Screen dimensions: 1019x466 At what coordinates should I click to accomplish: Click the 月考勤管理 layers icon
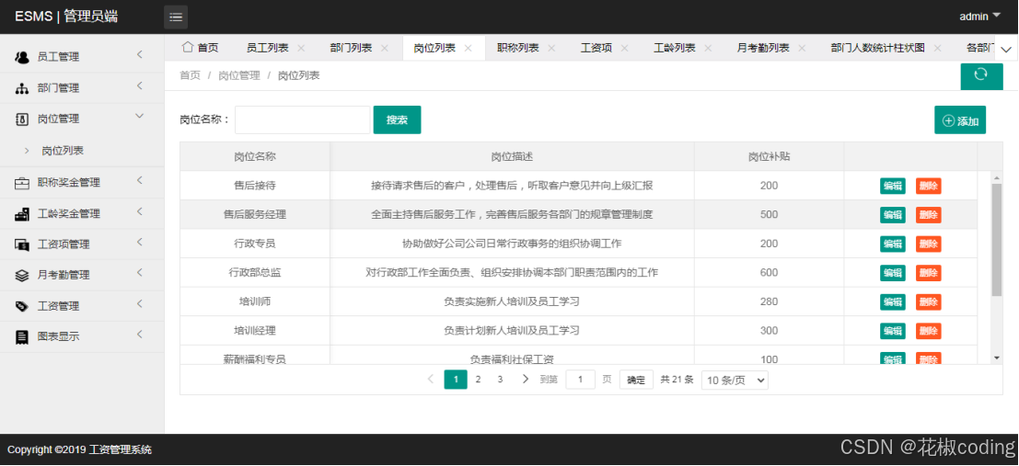pyautogui.click(x=22, y=275)
